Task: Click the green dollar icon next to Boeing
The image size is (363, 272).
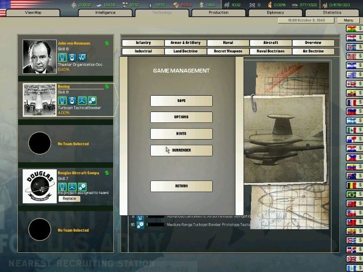Action: 107,87
